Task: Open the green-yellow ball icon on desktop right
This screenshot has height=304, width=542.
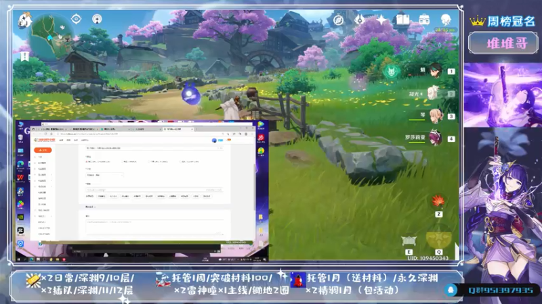Action: [261, 151]
